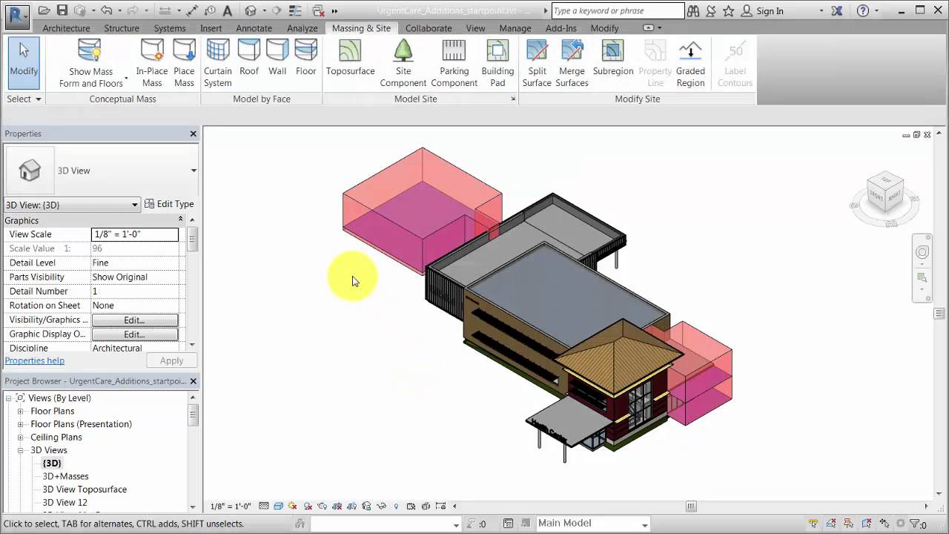Open the Main Model design options dropdown
This screenshot has height=534, width=949.
[x=643, y=523]
